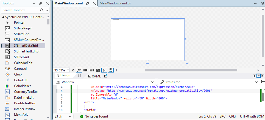Close the MainWindow.xaml tab

pos(94,3)
